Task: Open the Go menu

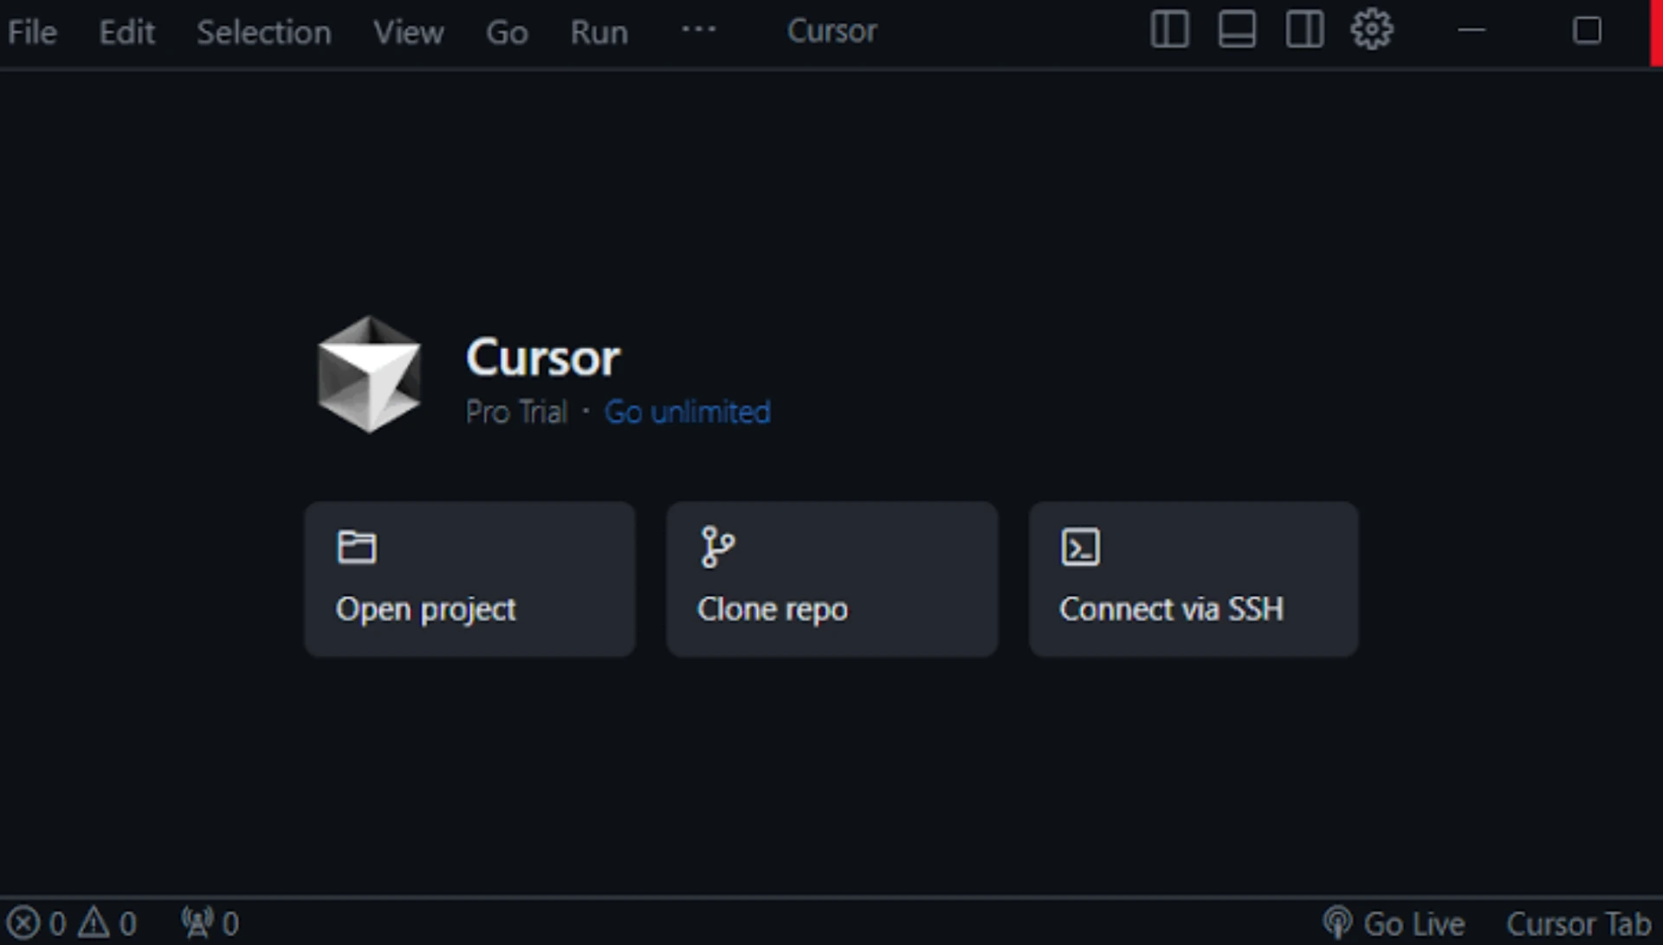Action: coord(507,32)
